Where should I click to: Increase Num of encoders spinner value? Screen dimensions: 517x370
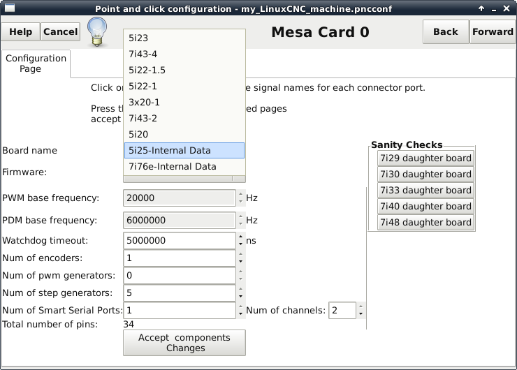240,254
